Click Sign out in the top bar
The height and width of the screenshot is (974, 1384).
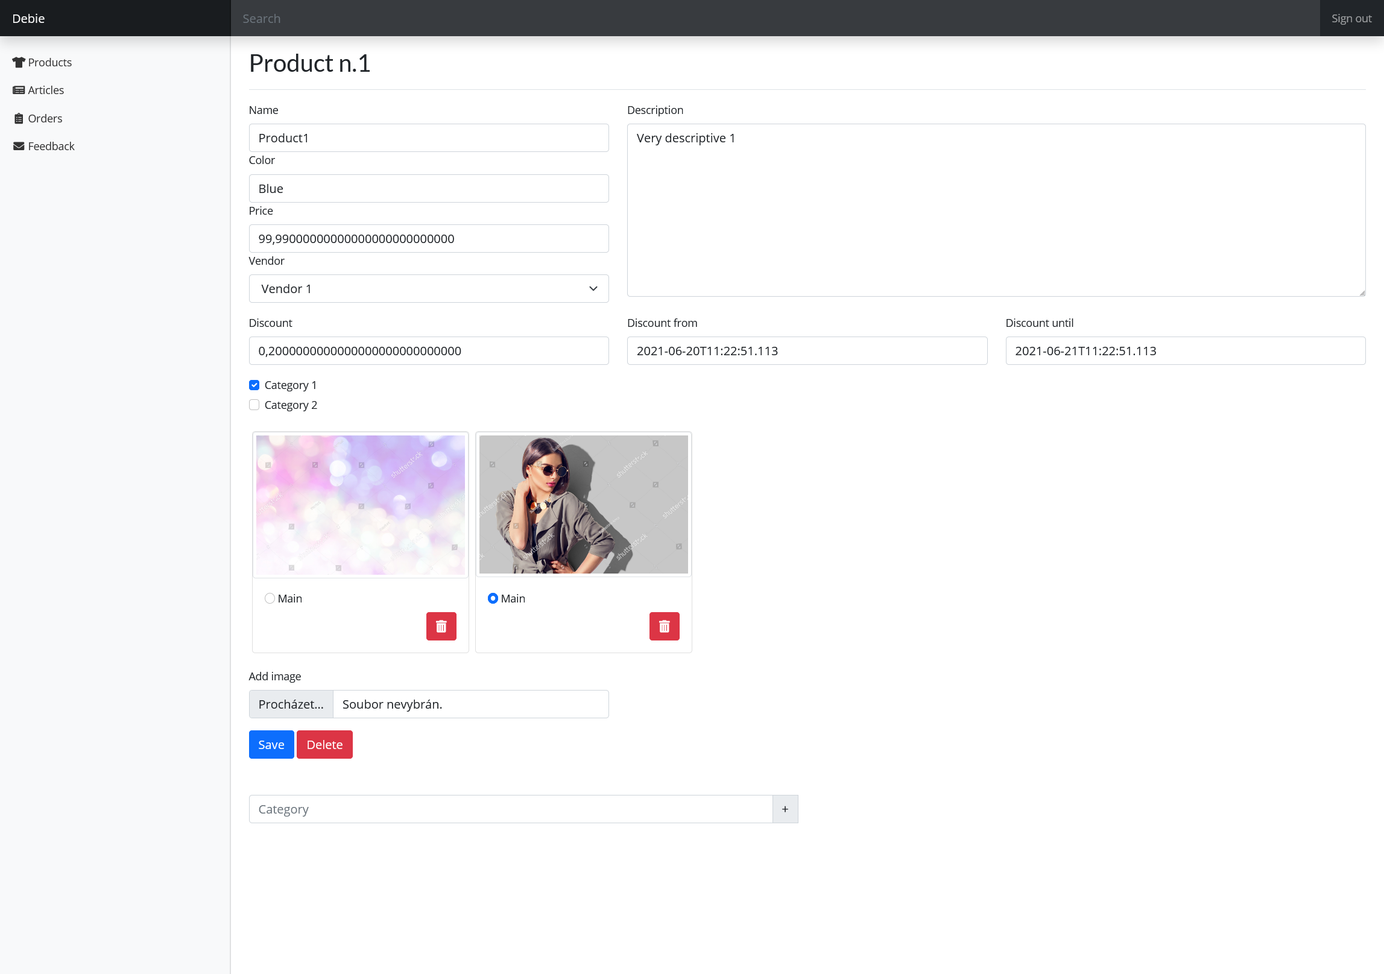[1351, 18]
